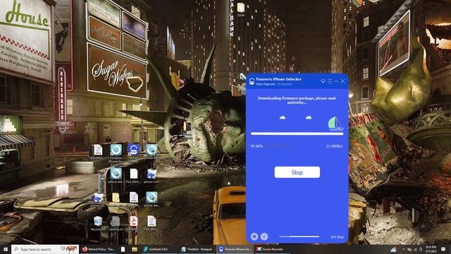Select the iPad_64bit file left of FonePaw shortcut

pos(98,152)
